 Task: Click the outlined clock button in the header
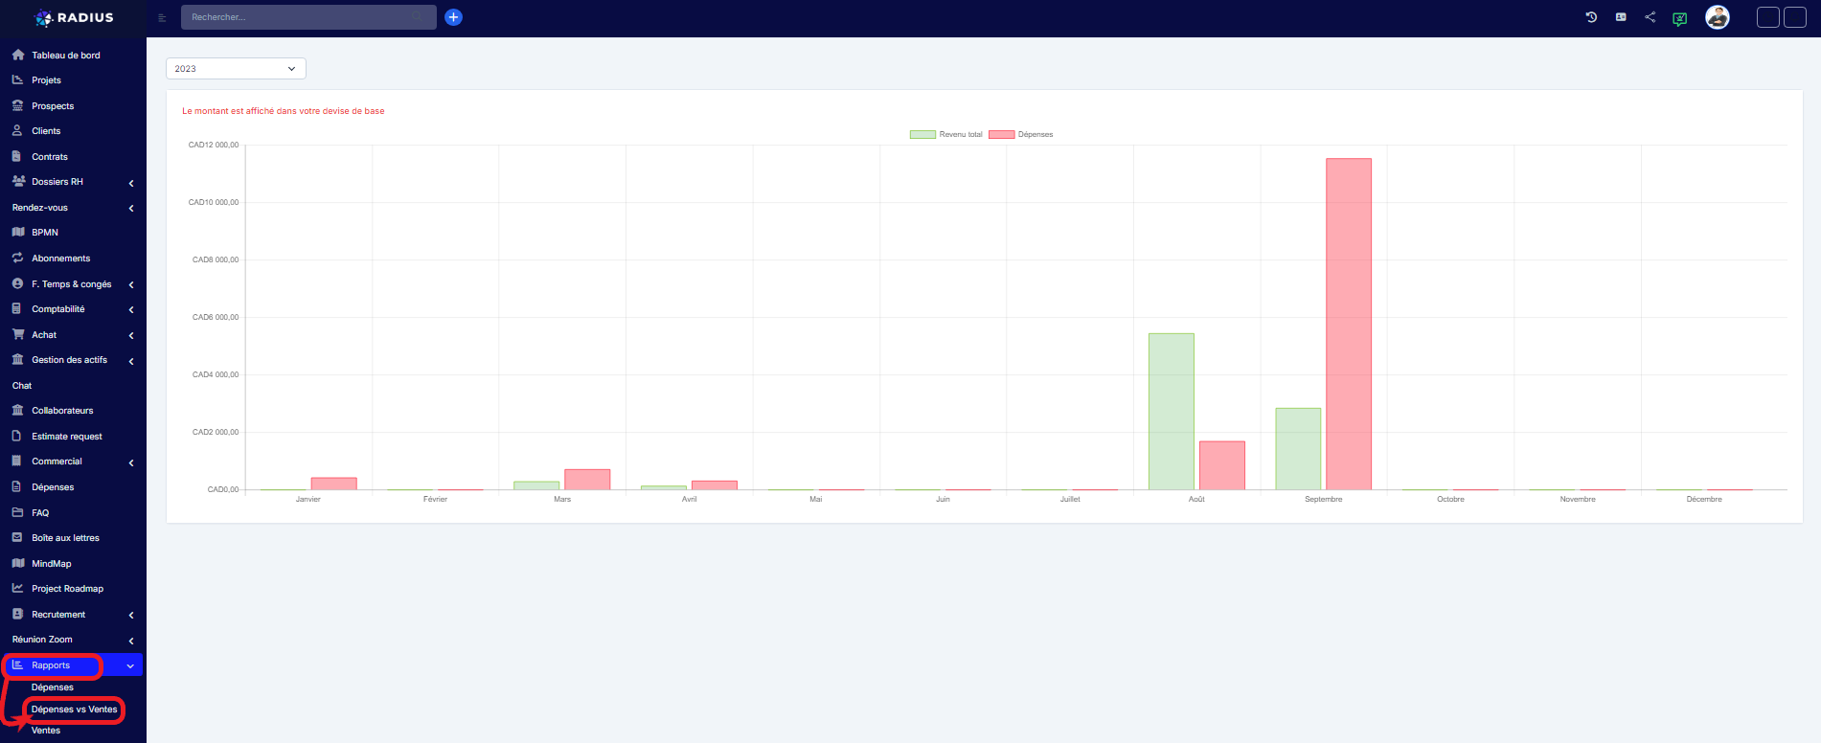1768,17
